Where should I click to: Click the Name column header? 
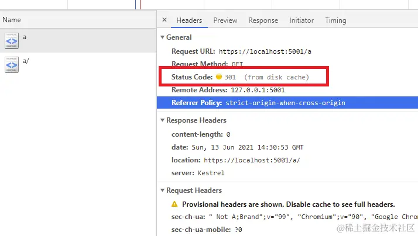pyautogui.click(x=78, y=20)
